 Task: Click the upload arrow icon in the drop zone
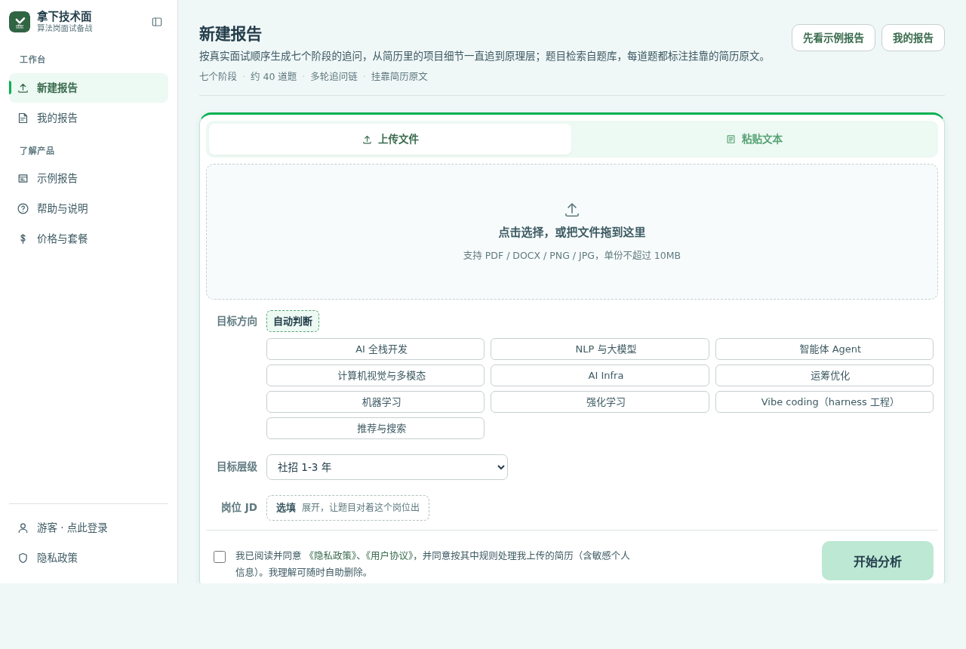[572, 210]
